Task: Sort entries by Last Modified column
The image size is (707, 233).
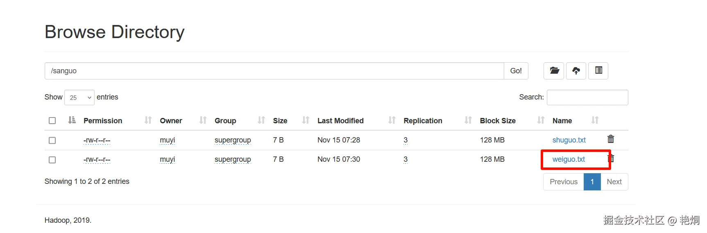Action: [x=340, y=121]
